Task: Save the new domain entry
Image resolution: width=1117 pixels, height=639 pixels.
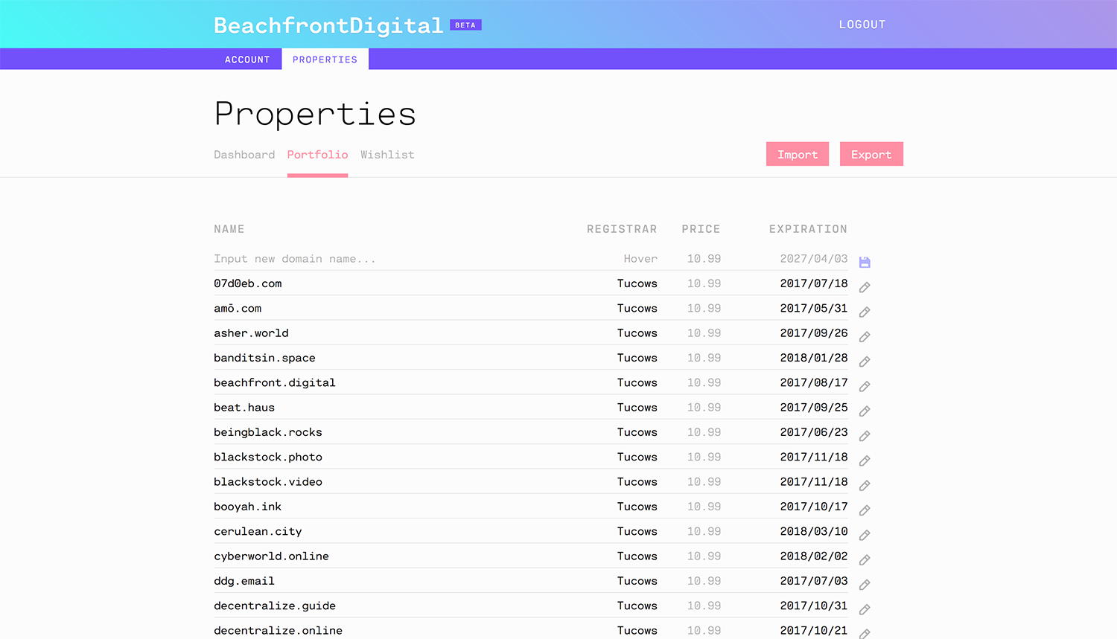Action: pos(864,261)
